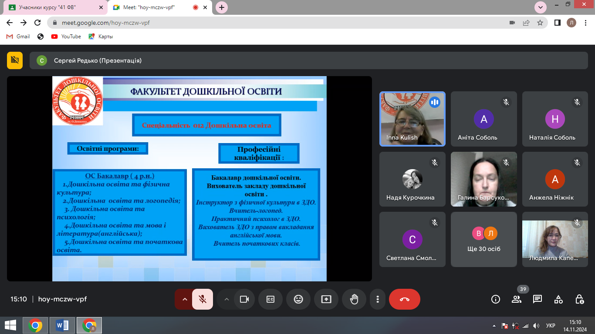Open a new browser tab
The image size is (595, 334).
coord(222,7)
